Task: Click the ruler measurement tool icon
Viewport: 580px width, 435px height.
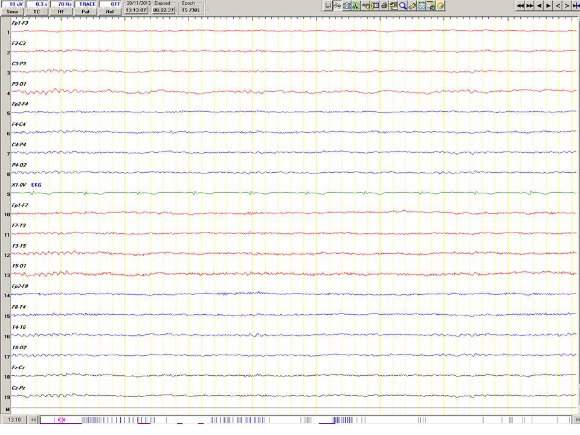Action: (412, 5)
